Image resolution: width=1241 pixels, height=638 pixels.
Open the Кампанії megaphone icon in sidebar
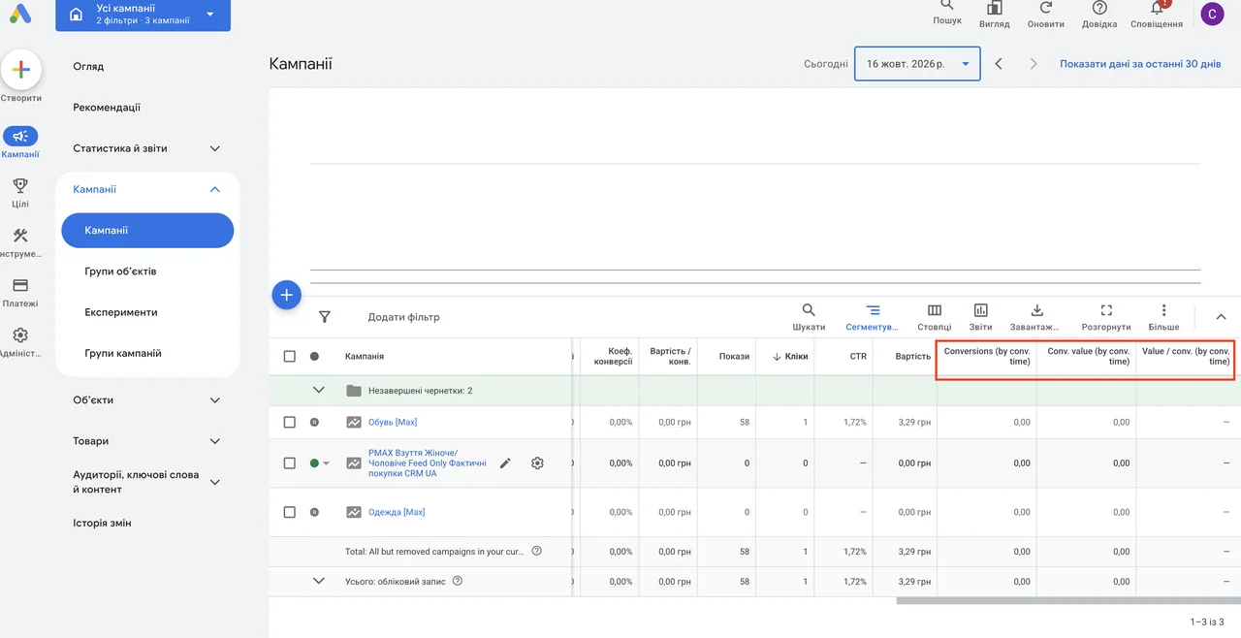20,137
